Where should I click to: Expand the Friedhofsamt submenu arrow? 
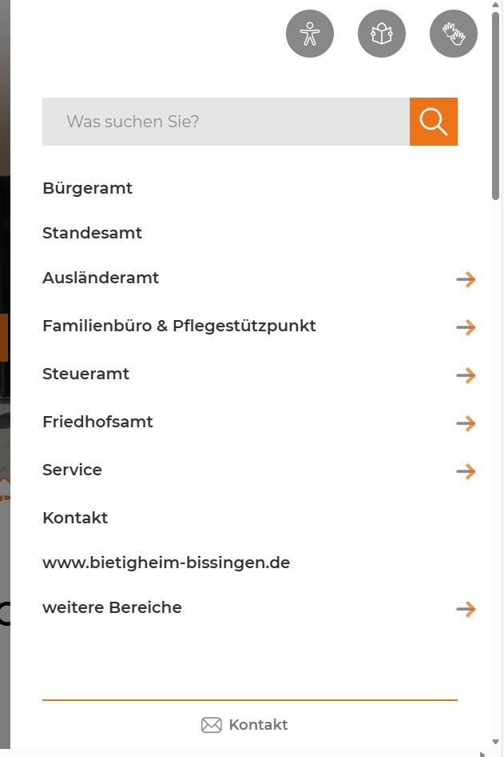point(466,423)
